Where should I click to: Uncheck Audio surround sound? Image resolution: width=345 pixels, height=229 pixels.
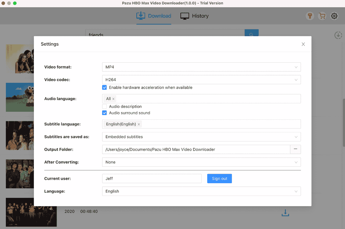pyautogui.click(x=104, y=112)
